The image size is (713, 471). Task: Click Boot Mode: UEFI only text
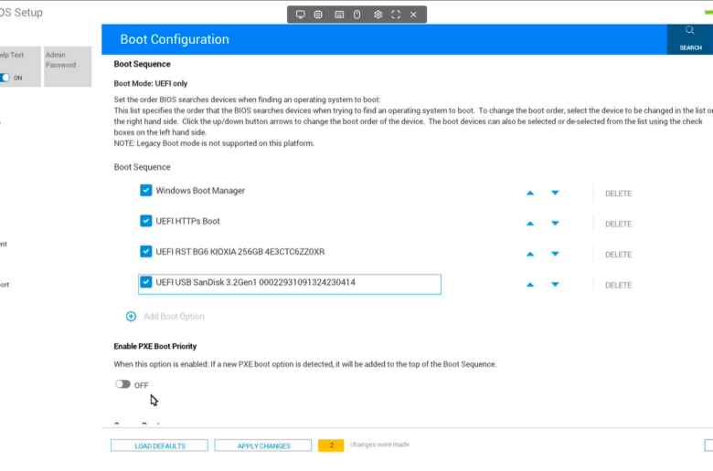[151, 84]
